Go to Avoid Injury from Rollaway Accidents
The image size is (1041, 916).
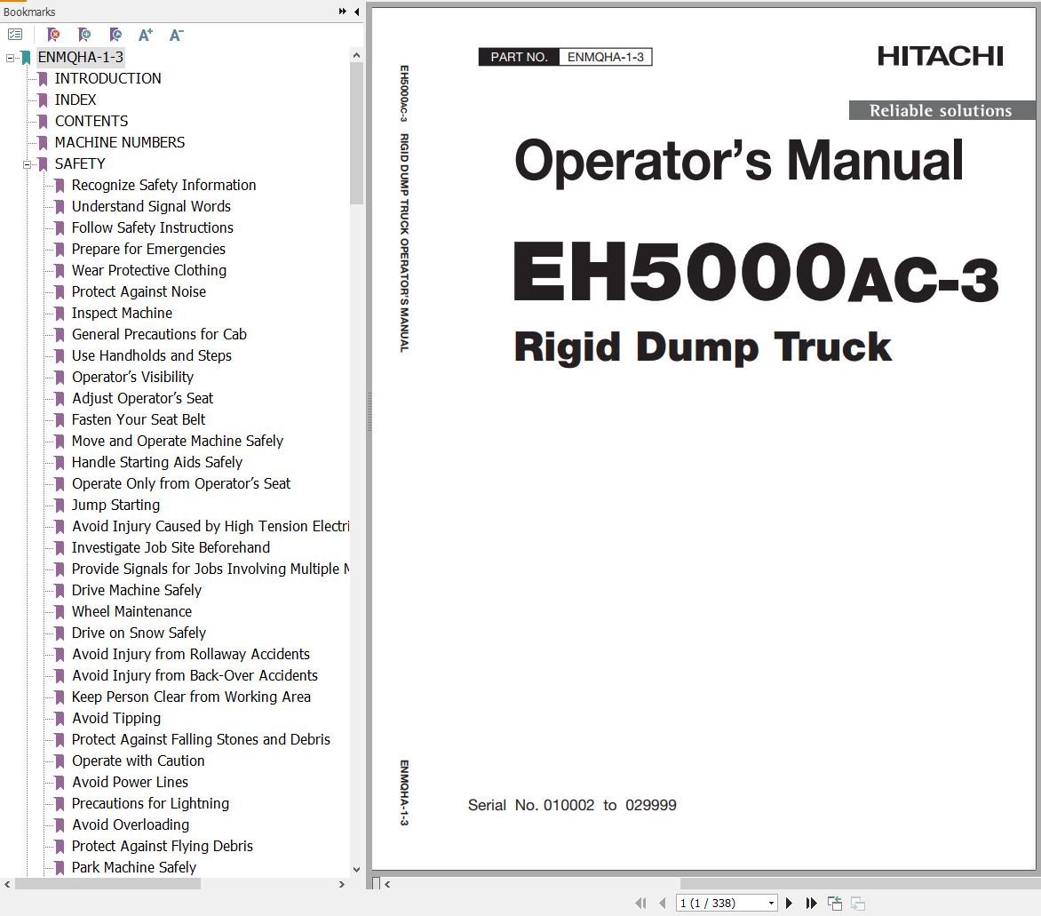(191, 654)
